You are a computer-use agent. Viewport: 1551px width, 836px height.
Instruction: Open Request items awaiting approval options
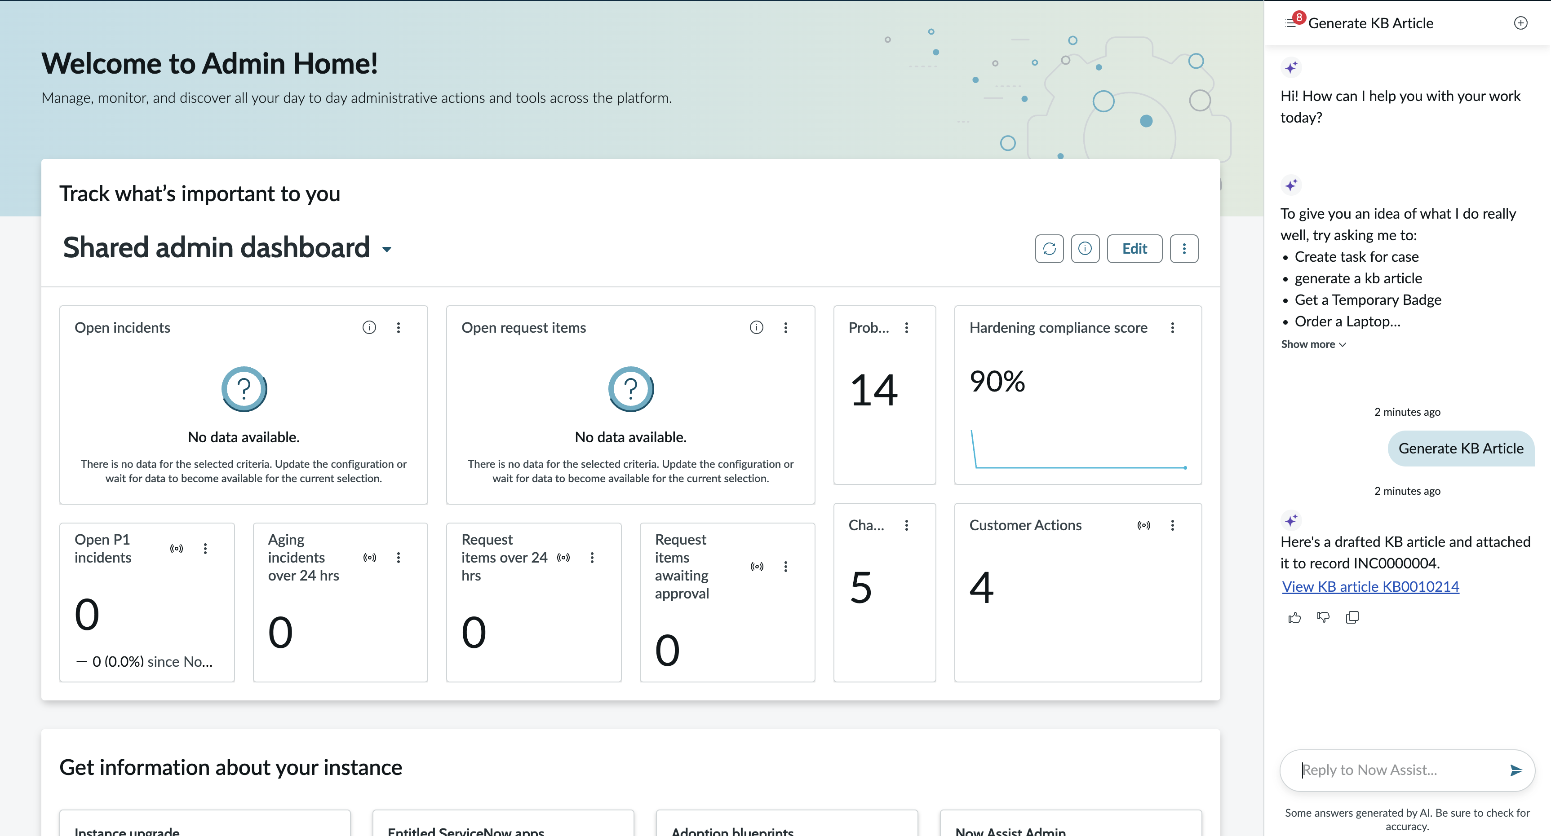coord(785,566)
